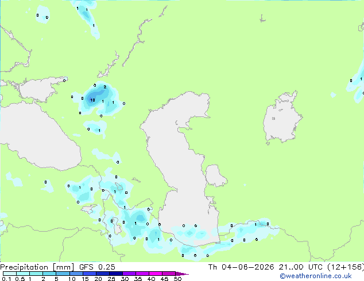The image size is (364, 281).
Task: Click the Sea of Azov on the map
Action: (x=40, y=89)
